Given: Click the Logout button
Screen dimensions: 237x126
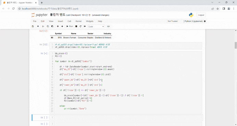Looking at the screenshot, I should pos(201,15).
